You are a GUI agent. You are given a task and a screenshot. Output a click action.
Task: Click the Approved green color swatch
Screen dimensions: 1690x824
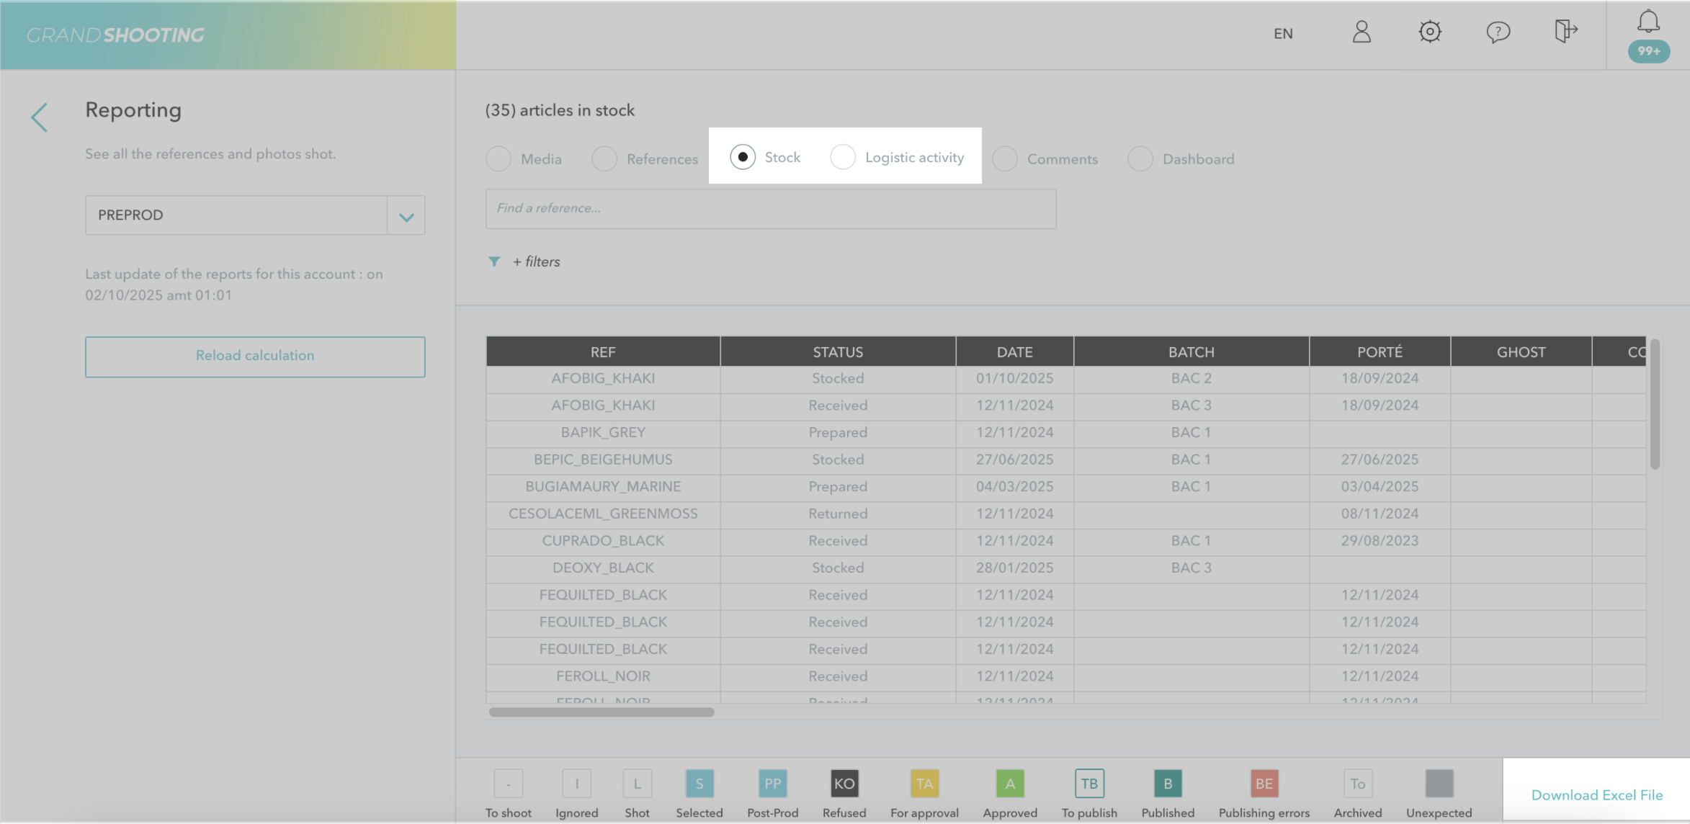coord(1009,784)
